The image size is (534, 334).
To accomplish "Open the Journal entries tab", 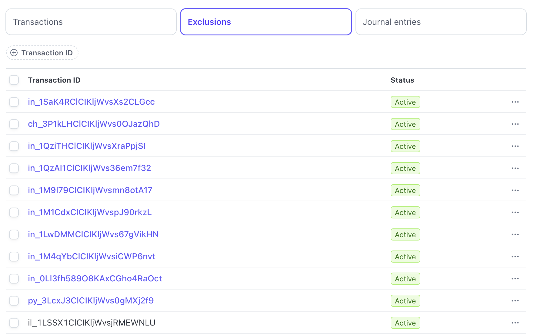I will click(x=440, y=22).
